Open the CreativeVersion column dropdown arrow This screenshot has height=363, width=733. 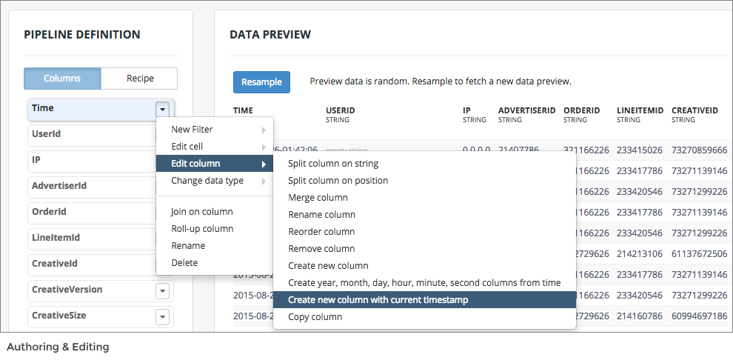point(163,291)
